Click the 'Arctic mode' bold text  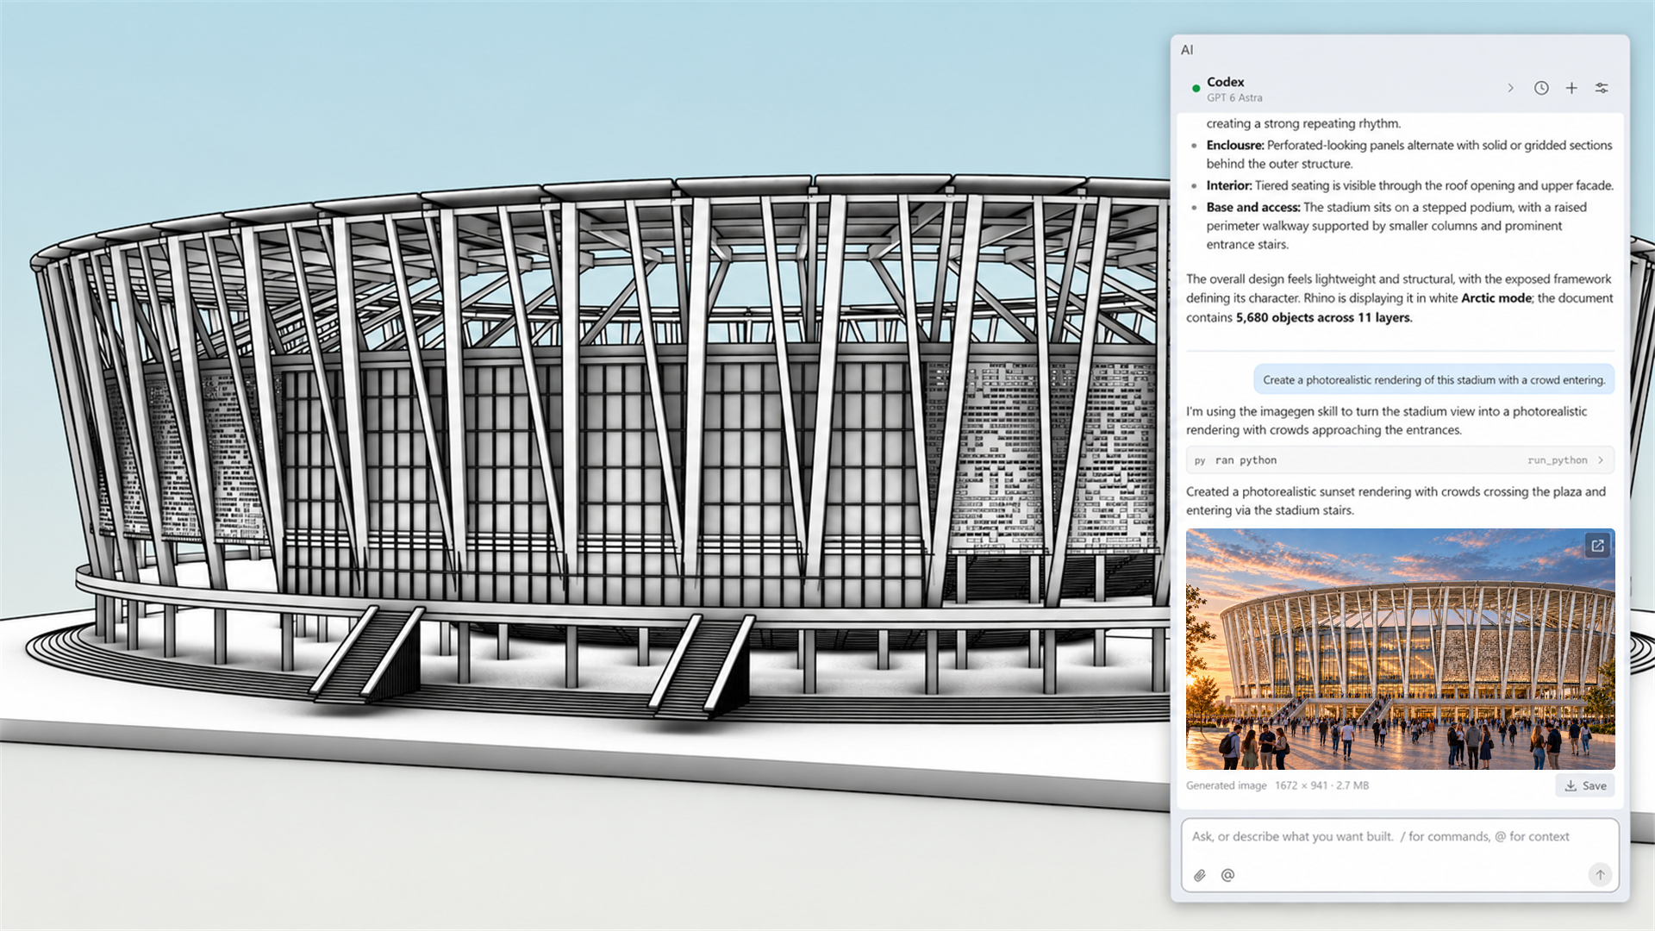[1496, 298]
